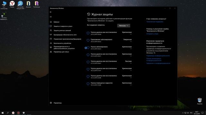206x115 pixels.
Task: Click the Умеренная severity label
Action: [x=127, y=40]
